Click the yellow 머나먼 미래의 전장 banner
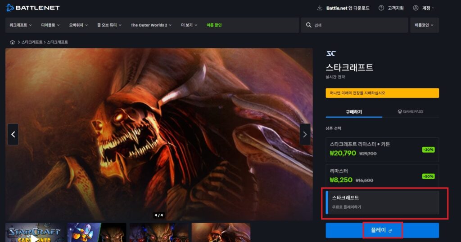This screenshot has height=242, width=461. [x=382, y=93]
